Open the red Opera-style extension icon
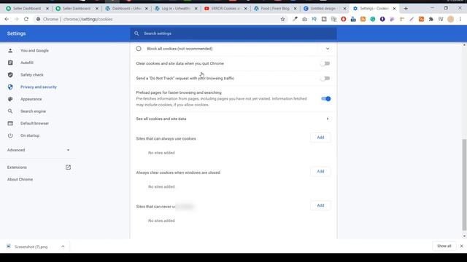The image size is (467, 262). tap(344, 19)
